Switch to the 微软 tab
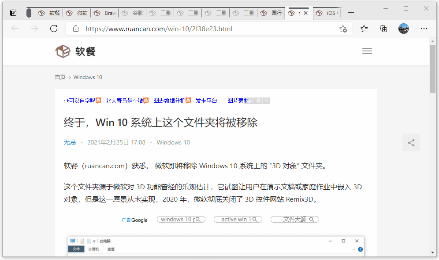Viewport: 439px width, 260px height. coord(77,13)
